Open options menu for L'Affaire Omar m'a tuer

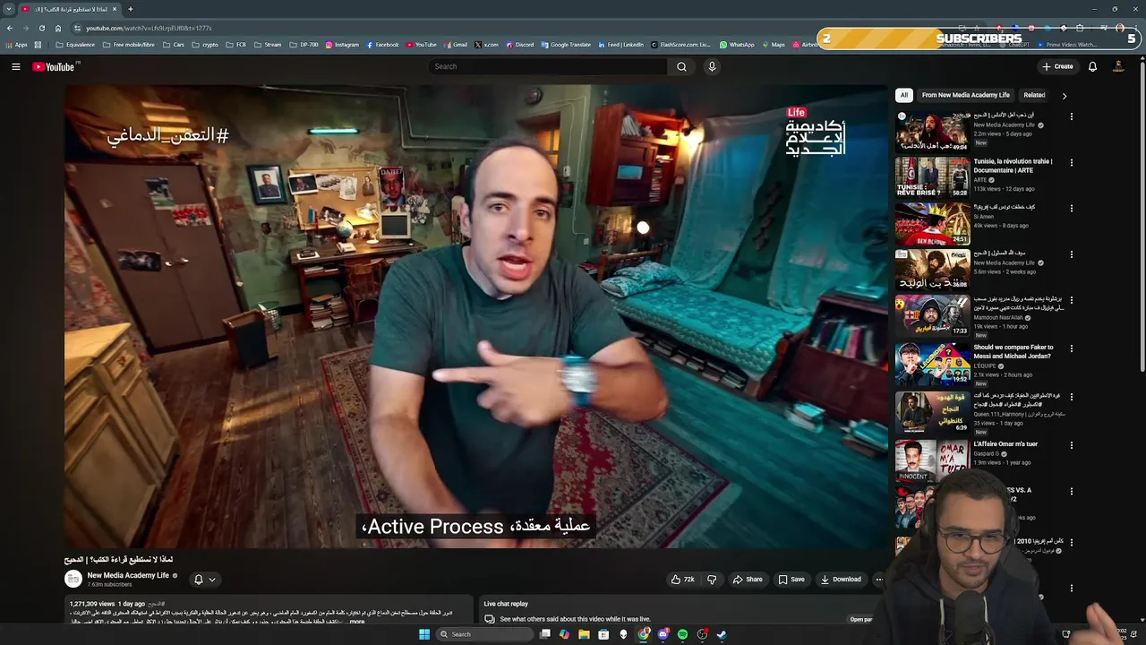(1071, 445)
